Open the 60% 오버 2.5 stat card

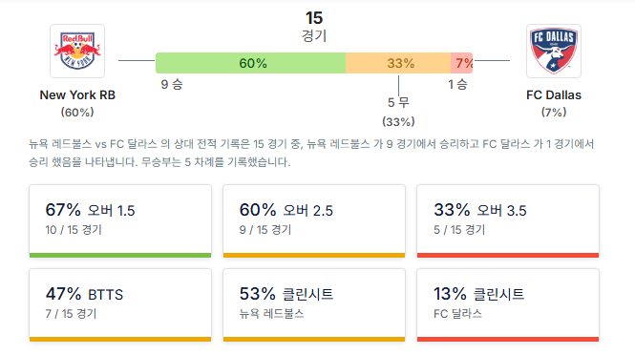click(x=314, y=221)
